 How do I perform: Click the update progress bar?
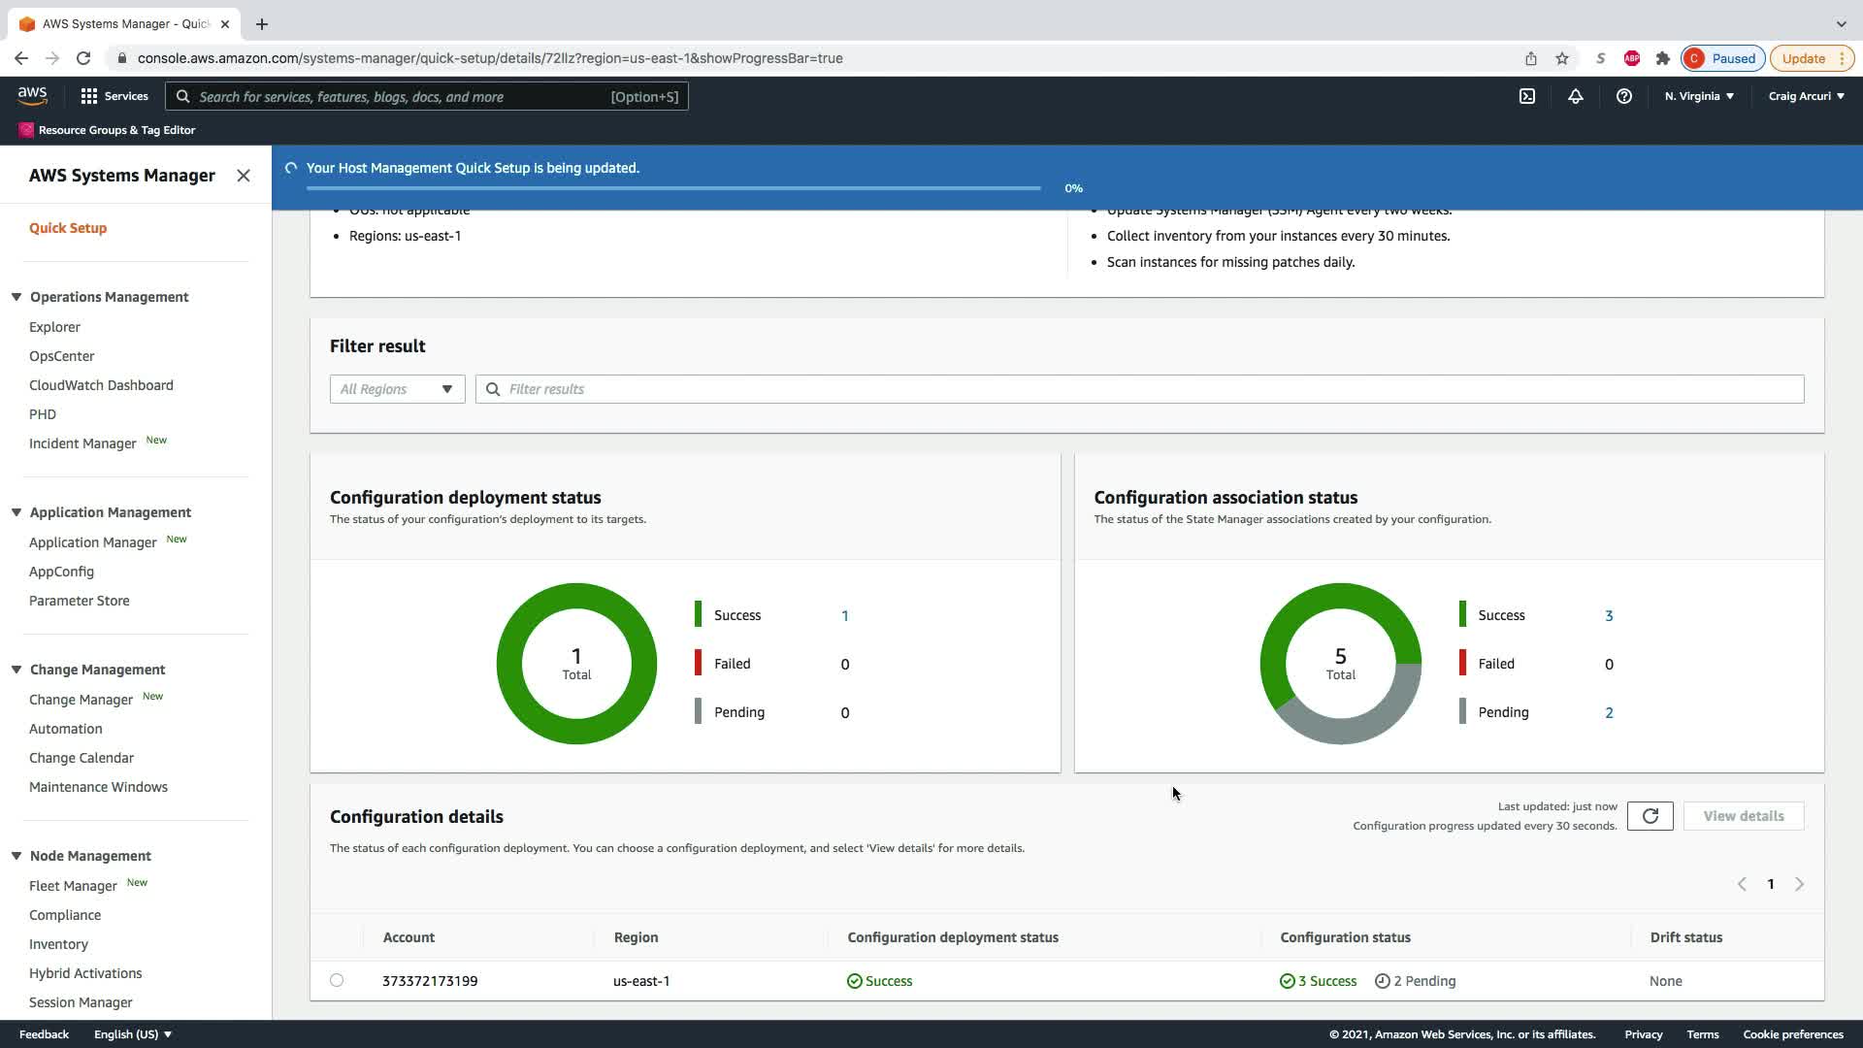click(673, 188)
